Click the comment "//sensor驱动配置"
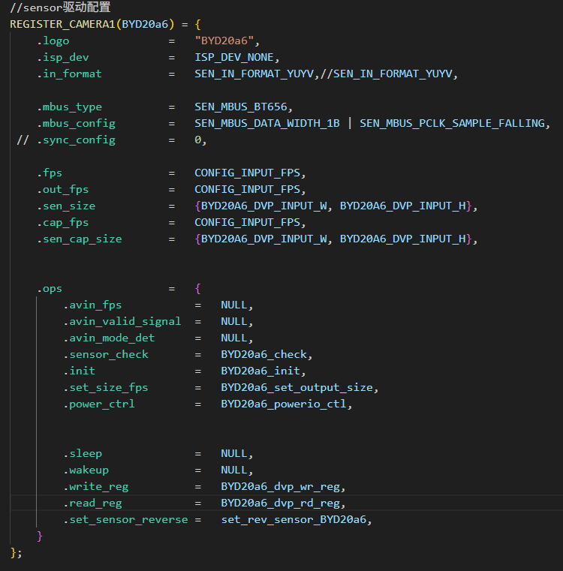 pyautogui.click(x=60, y=8)
